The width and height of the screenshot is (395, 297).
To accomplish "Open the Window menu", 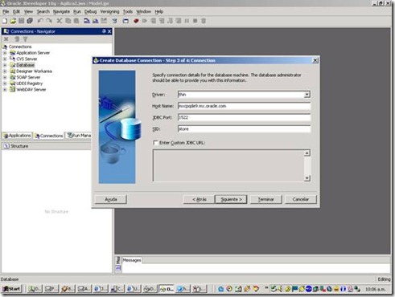I will tap(143, 11).
